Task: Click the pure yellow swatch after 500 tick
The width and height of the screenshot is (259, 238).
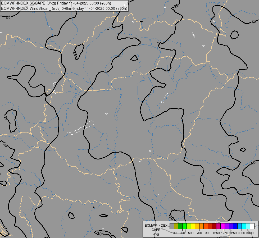Action: pos(193,226)
